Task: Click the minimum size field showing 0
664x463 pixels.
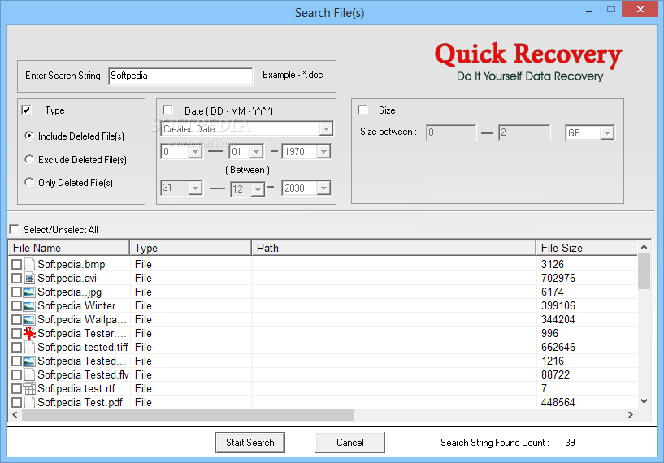Action: (451, 132)
